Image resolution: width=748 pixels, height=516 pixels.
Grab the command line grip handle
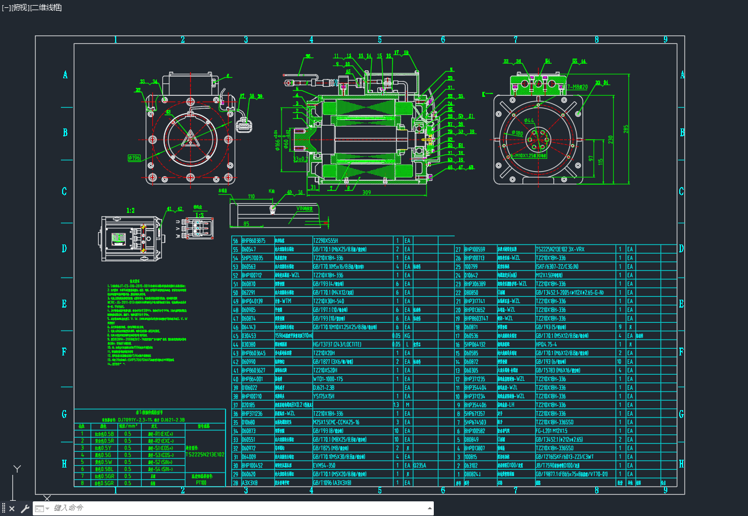tap(4, 509)
